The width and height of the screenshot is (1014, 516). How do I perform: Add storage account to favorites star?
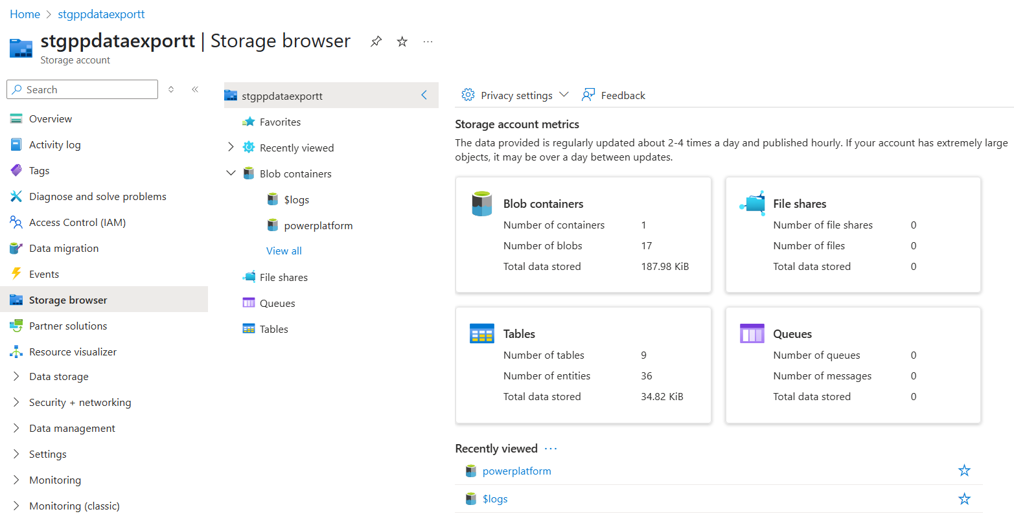[402, 41]
